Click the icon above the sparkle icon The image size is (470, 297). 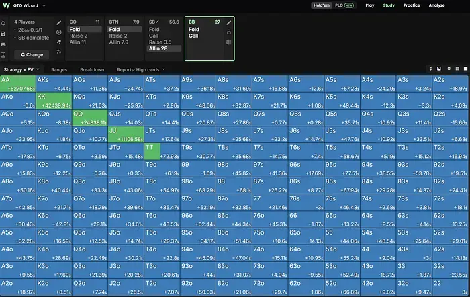coord(59,42)
